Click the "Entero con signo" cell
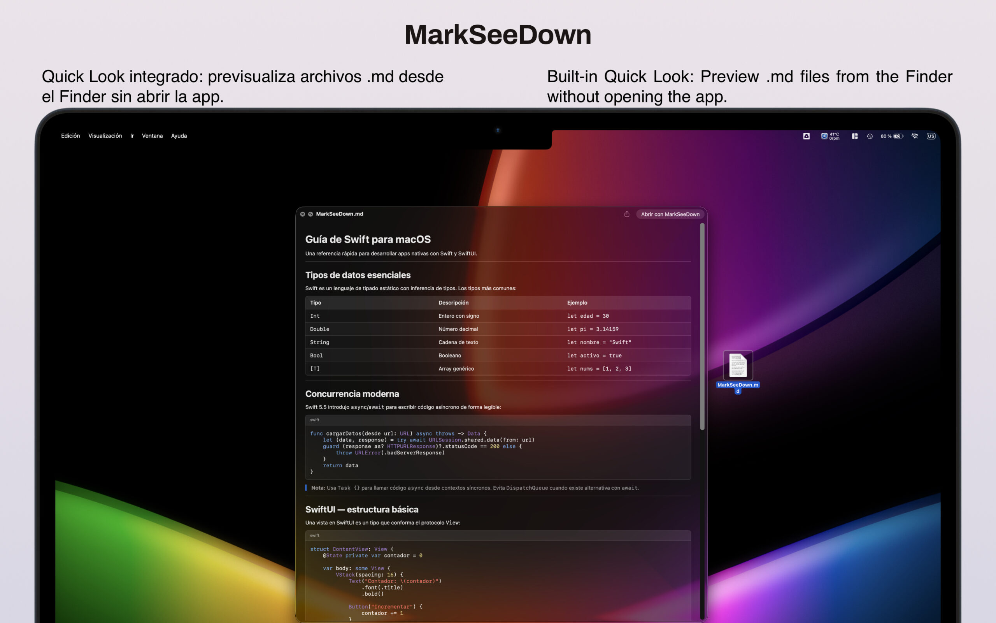The width and height of the screenshot is (996, 623). (459, 316)
